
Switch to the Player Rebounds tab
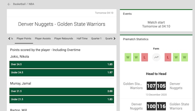tap(63, 39)
